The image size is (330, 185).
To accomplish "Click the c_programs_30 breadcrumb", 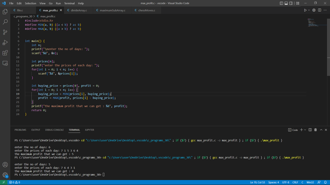I will pyautogui.click(x=23, y=16).
